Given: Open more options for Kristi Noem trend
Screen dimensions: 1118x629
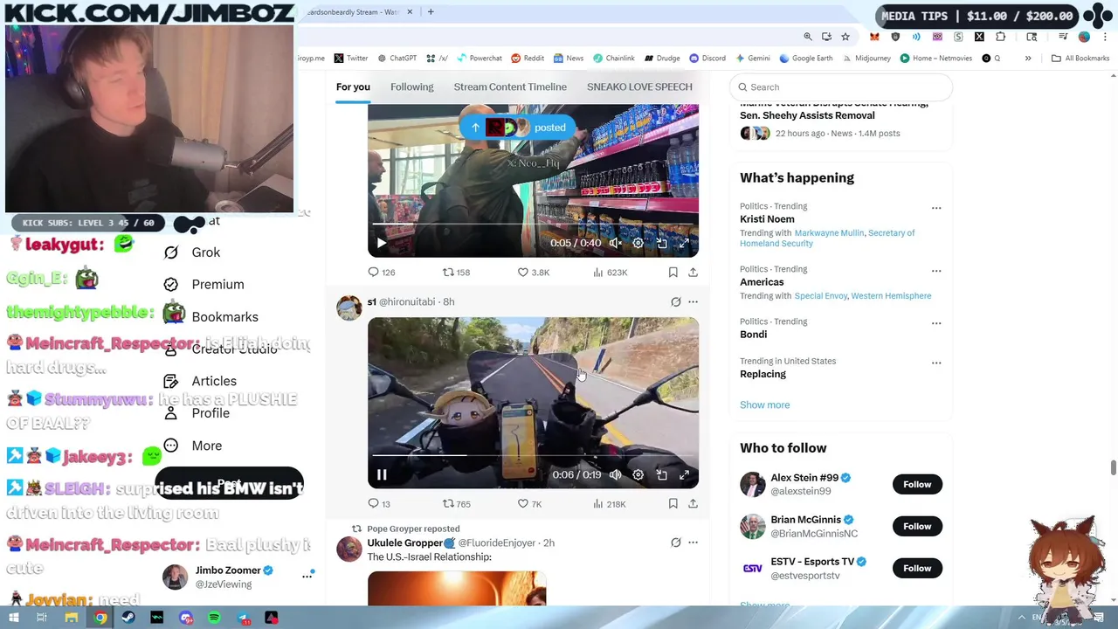Looking at the screenshot, I should [x=936, y=208].
